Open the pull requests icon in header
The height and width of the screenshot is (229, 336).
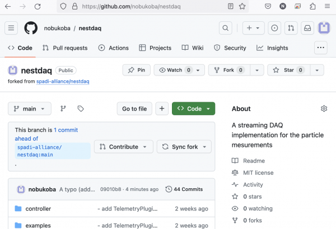click(291, 28)
